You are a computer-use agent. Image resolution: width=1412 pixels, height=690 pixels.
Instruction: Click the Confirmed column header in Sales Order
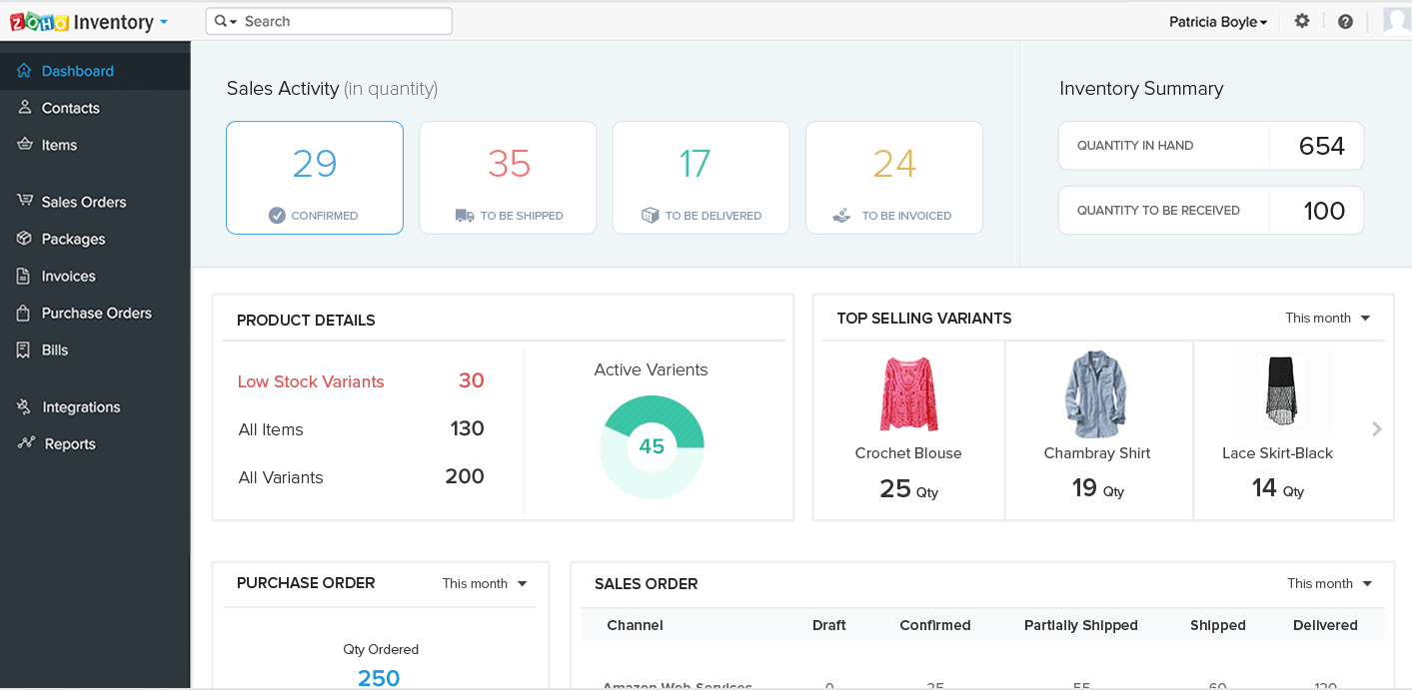click(935, 625)
